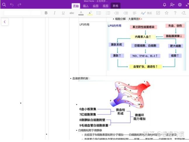Select the LPS flowchart image
The width and height of the screenshot is (189, 142).
click(146, 47)
